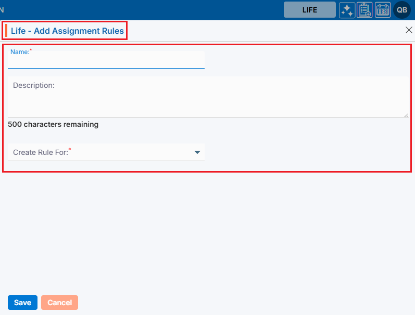Image resolution: width=415 pixels, height=315 pixels.
Task: Cancel adding the assignment rule
Action: [x=59, y=303]
